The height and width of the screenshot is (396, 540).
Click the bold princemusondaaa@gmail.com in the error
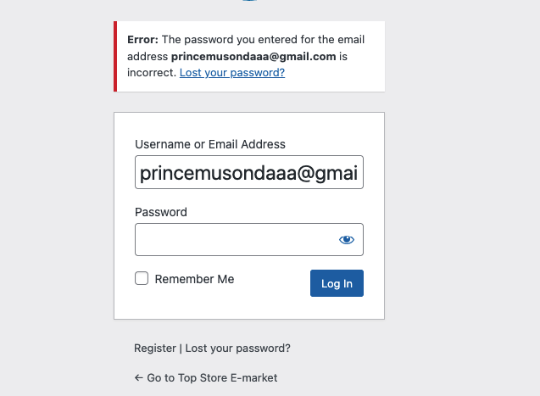pos(253,57)
